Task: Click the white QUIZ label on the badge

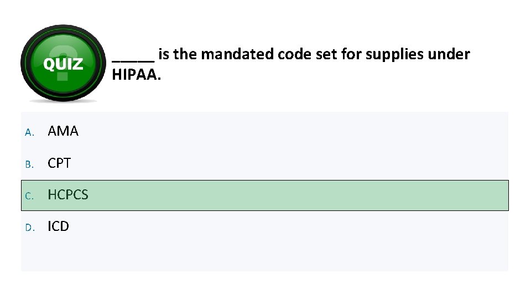Action: click(x=63, y=64)
